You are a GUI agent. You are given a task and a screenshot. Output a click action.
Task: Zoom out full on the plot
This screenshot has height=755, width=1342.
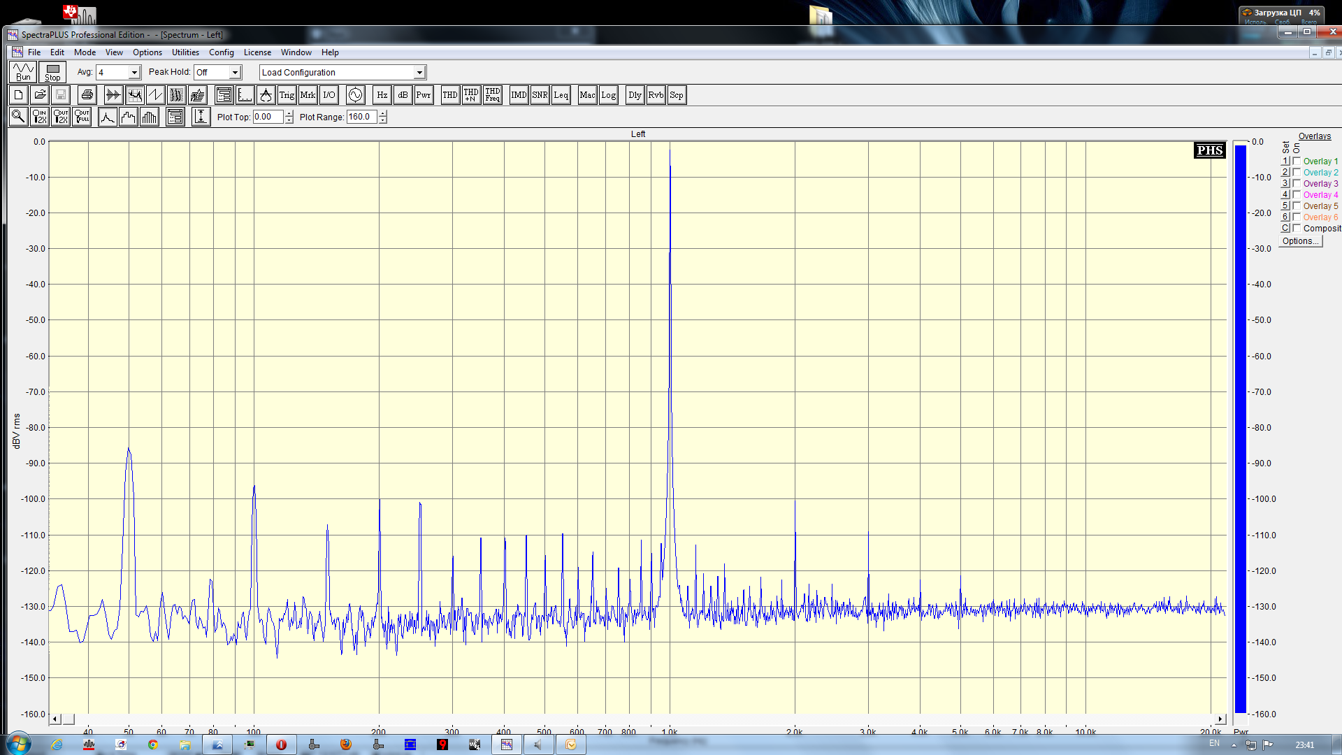(x=82, y=117)
